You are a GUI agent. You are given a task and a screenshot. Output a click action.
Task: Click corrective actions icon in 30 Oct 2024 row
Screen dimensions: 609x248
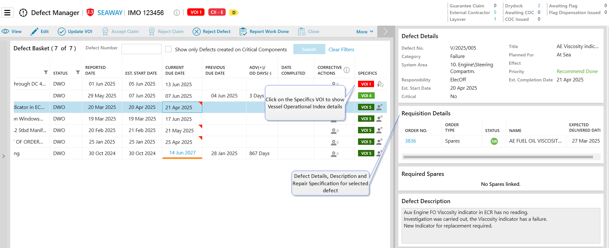coord(334,154)
